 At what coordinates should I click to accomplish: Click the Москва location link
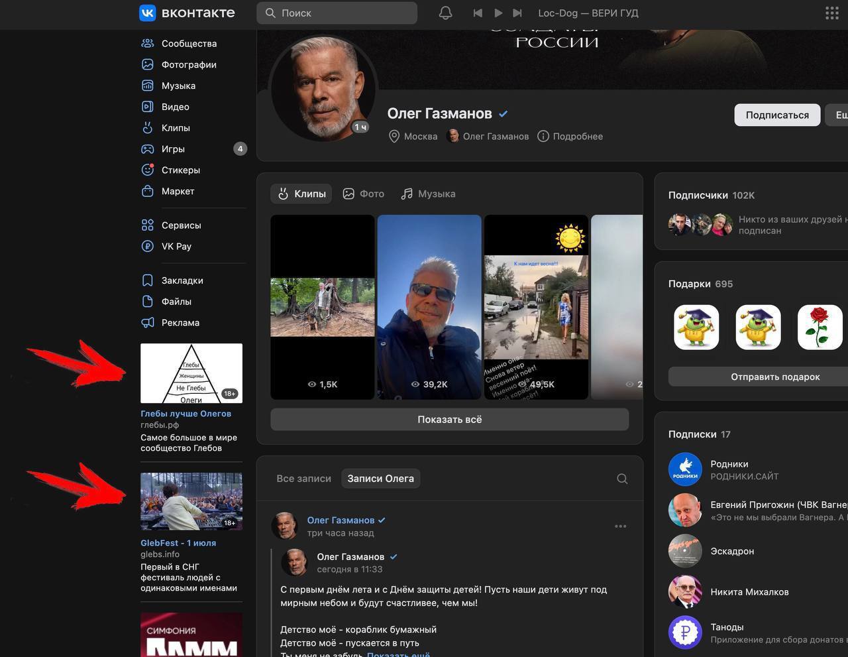click(413, 136)
